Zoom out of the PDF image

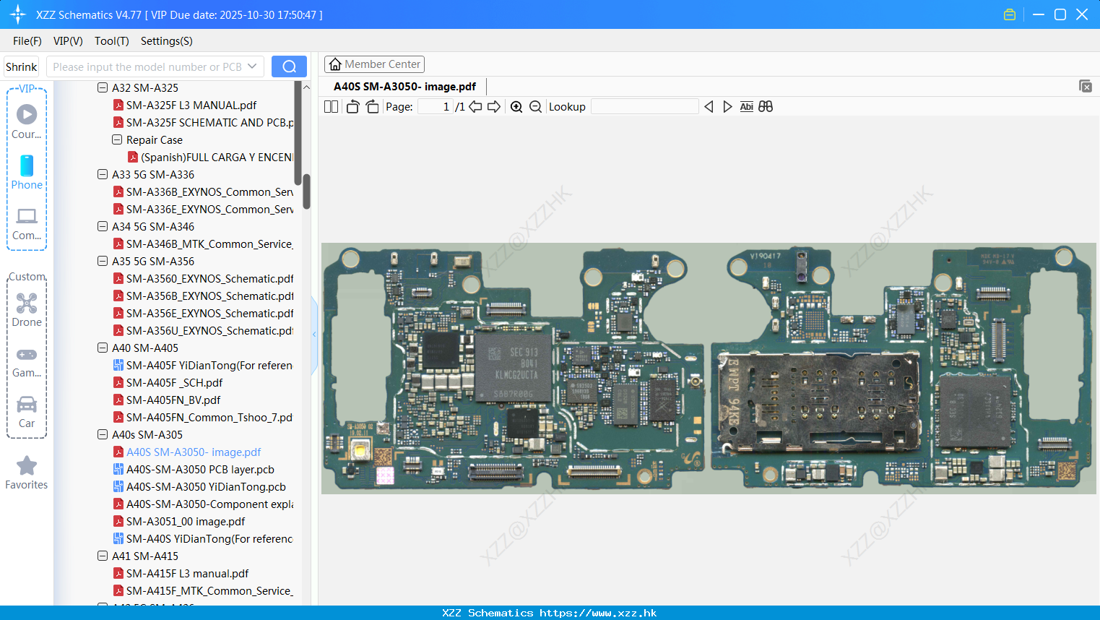535,107
